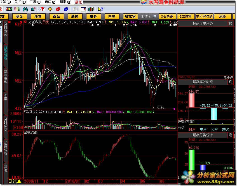
Task: Click the blue circular logo icon
Action: point(66,9)
